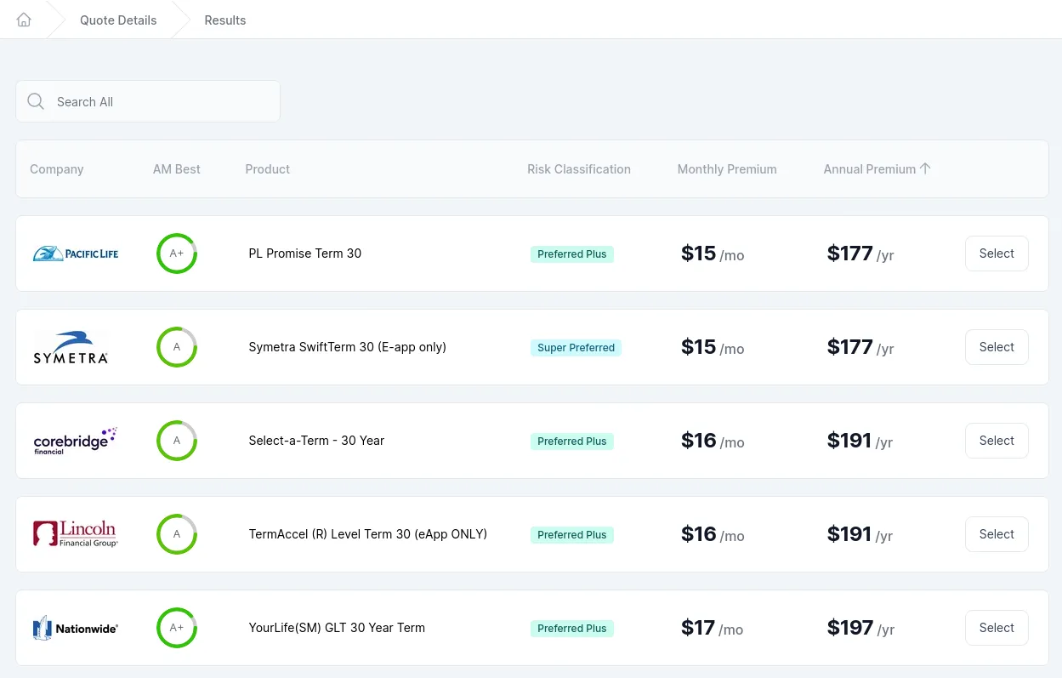Click Pacific Life's A+ rating ring
This screenshot has height=678, width=1062.
click(177, 254)
